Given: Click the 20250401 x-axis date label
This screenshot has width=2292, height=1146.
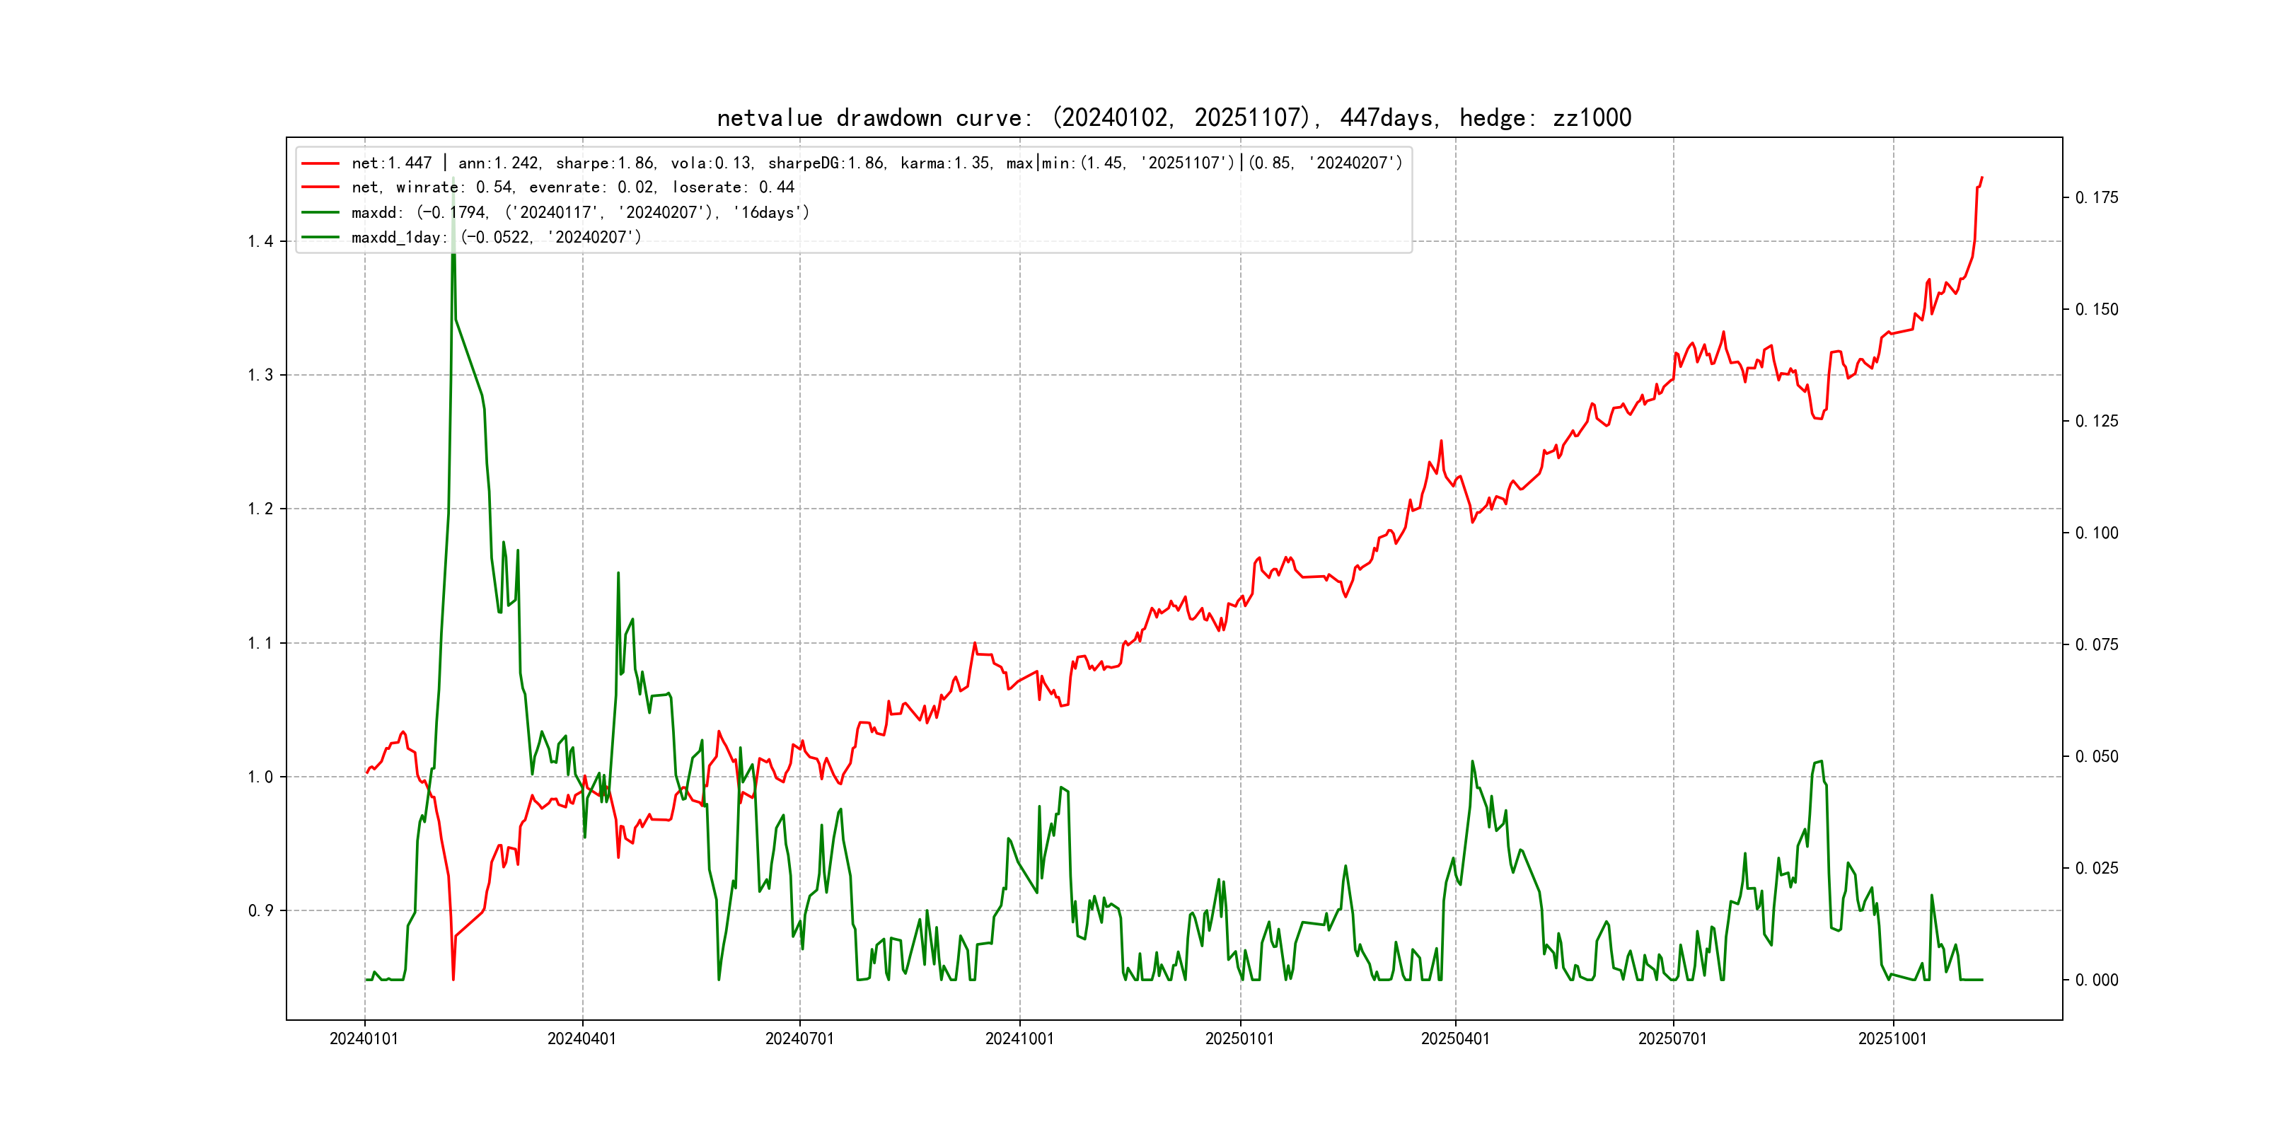Looking at the screenshot, I should (x=1456, y=1038).
